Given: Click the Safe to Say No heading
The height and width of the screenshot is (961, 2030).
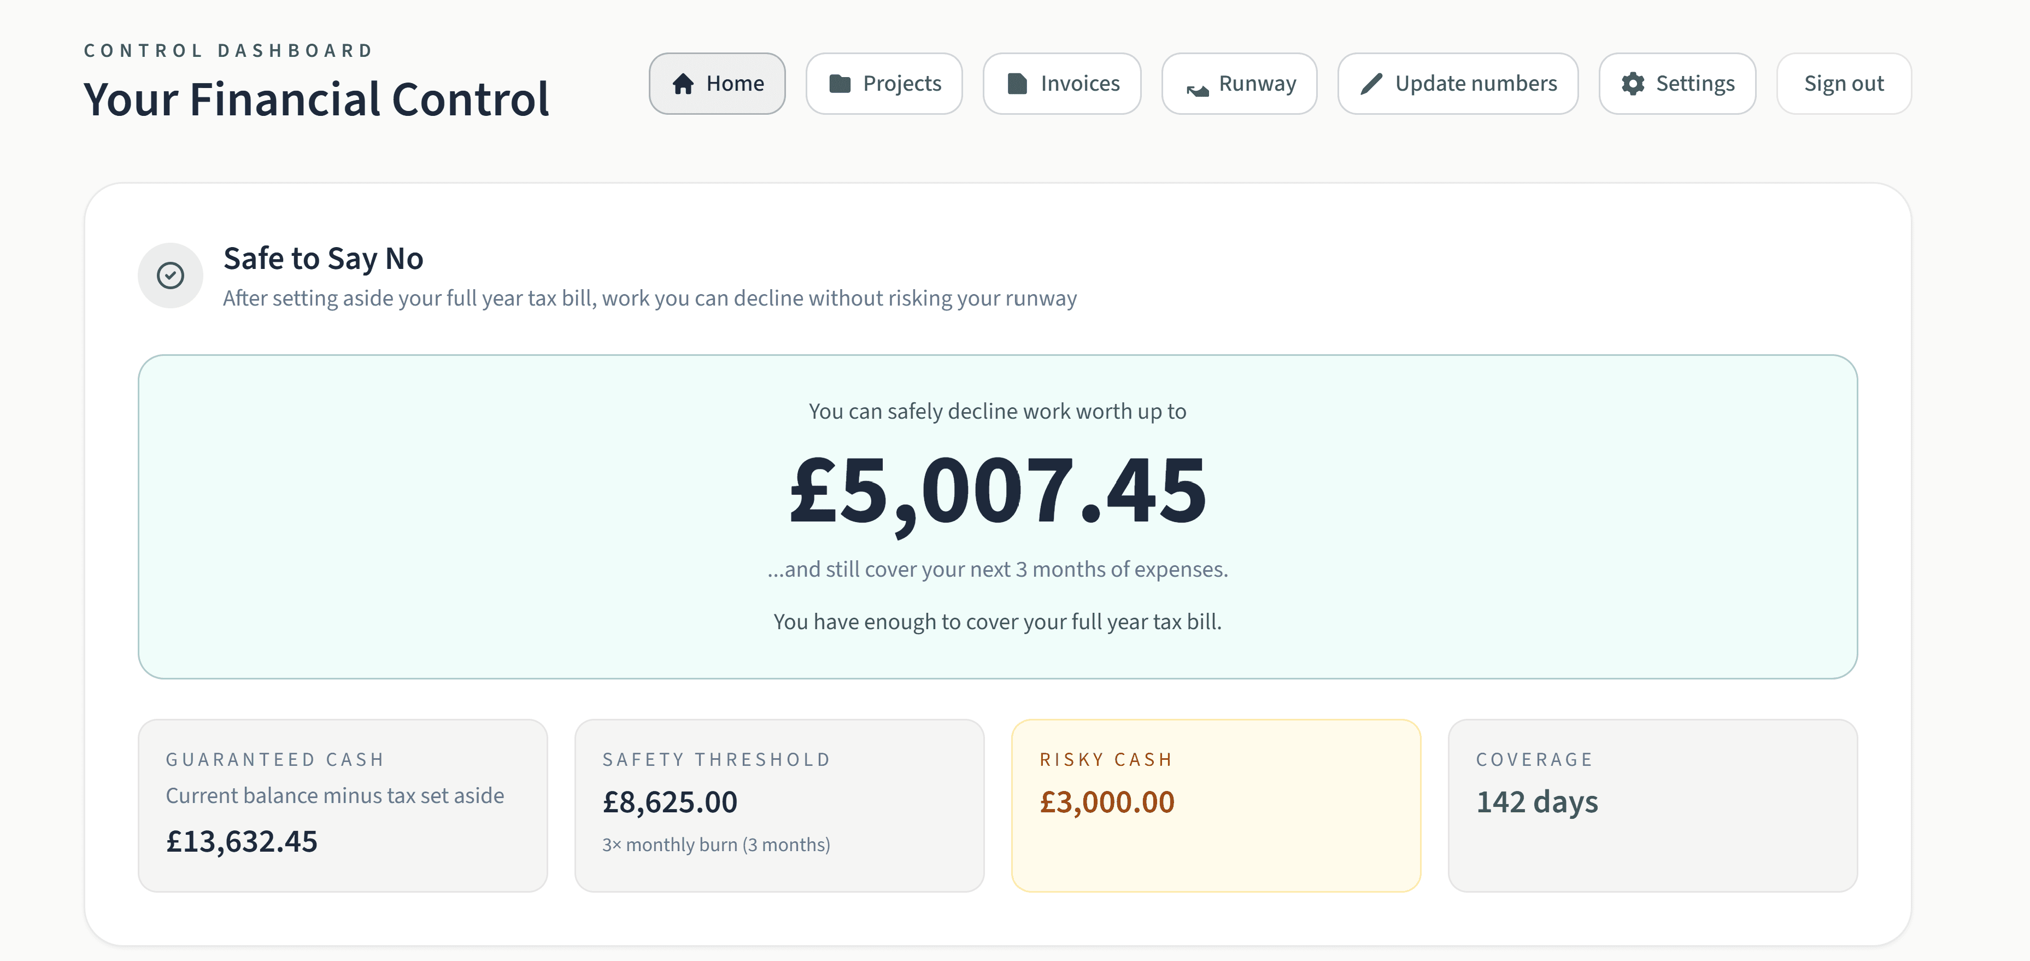Looking at the screenshot, I should [x=323, y=258].
